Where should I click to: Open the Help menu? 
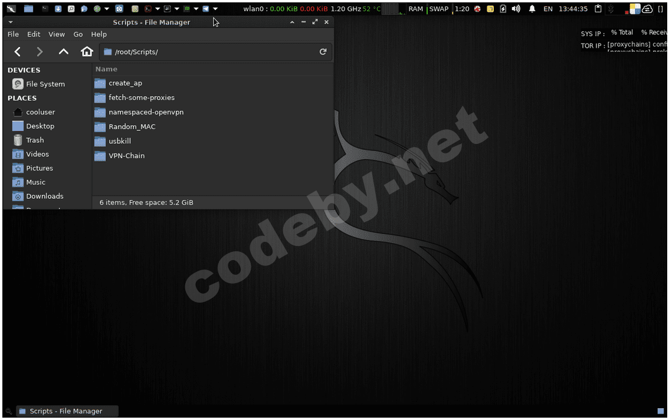click(99, 34)
